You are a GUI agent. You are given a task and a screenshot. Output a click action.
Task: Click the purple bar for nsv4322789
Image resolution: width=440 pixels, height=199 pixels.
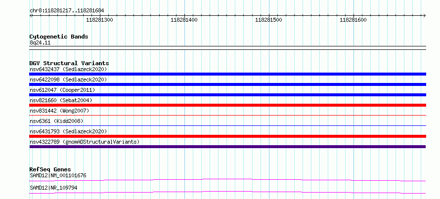pos(227,147)
